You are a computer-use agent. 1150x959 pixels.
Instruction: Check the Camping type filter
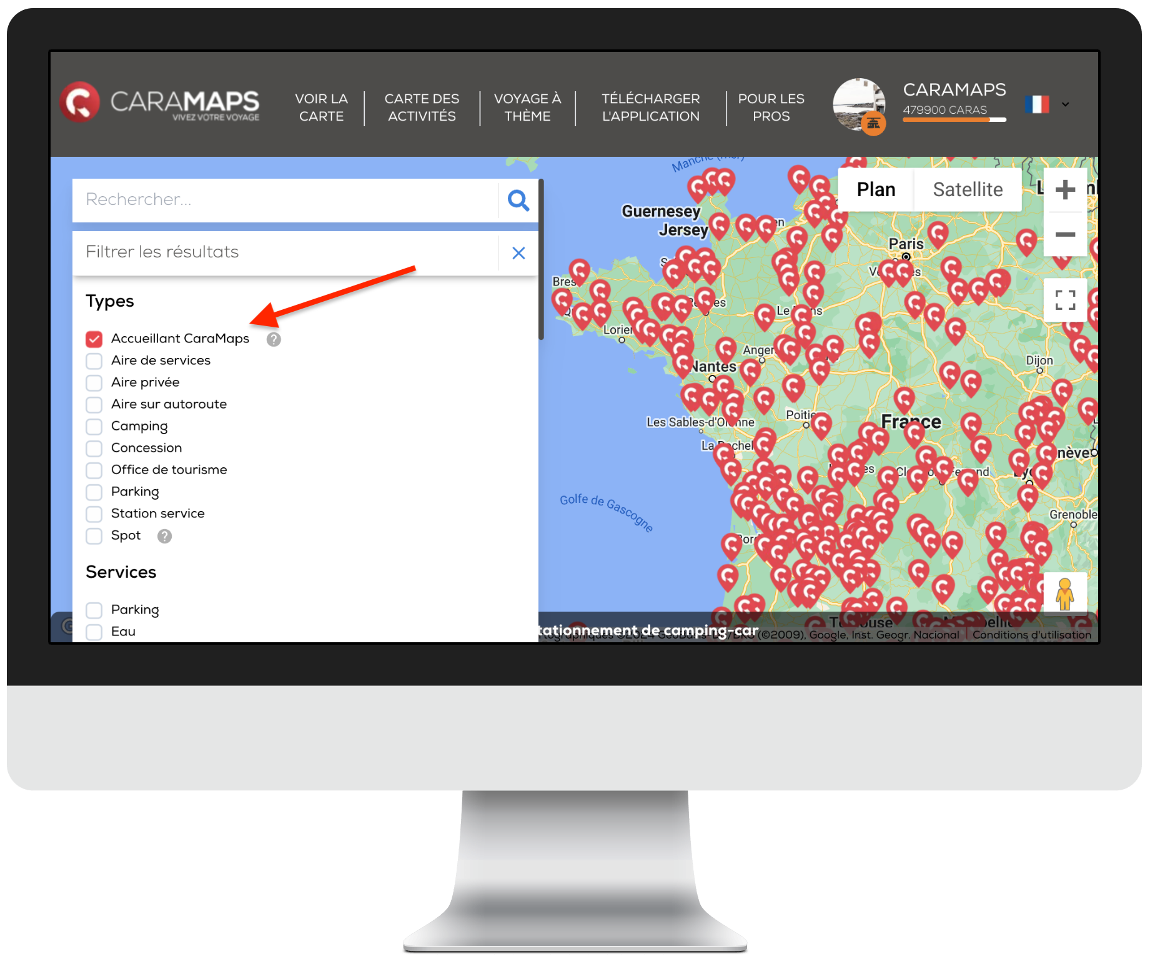tap(94, 427)
